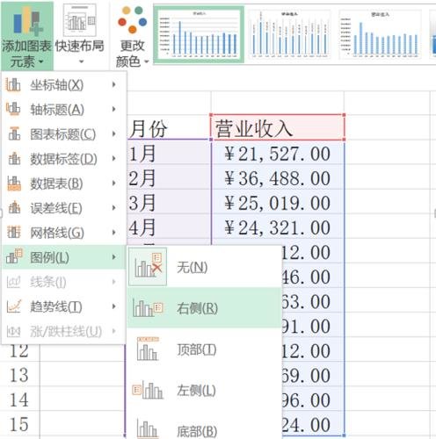Click the legend 左侧(L) icon
Image resolution: width=436 pixels, height=439 pixels.
[x=148, y=390]
